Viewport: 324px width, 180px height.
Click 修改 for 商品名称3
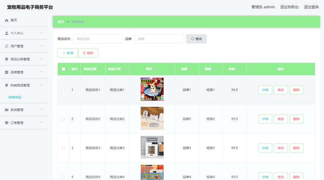281,148
